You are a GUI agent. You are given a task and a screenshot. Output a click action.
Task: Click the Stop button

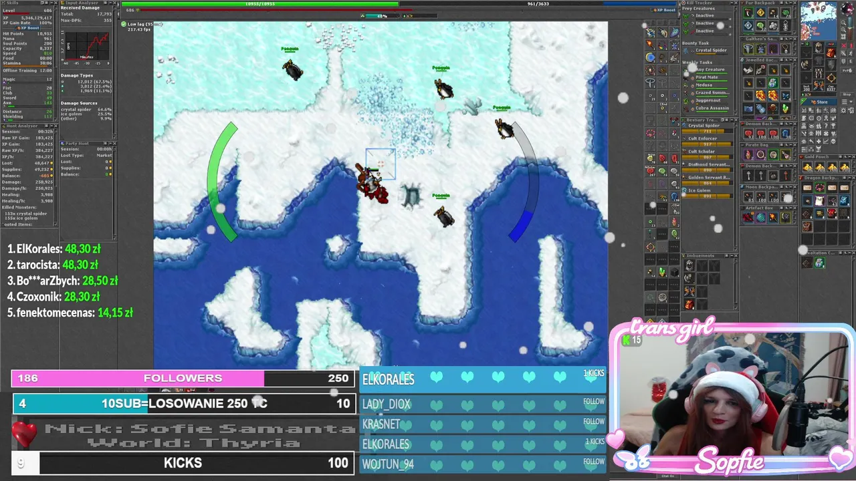pyautogui.click(x=847, y=94)
